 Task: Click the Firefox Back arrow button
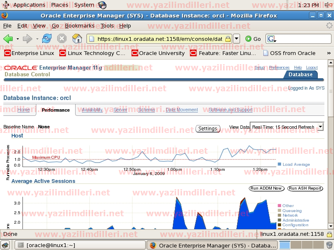[8, 39]
